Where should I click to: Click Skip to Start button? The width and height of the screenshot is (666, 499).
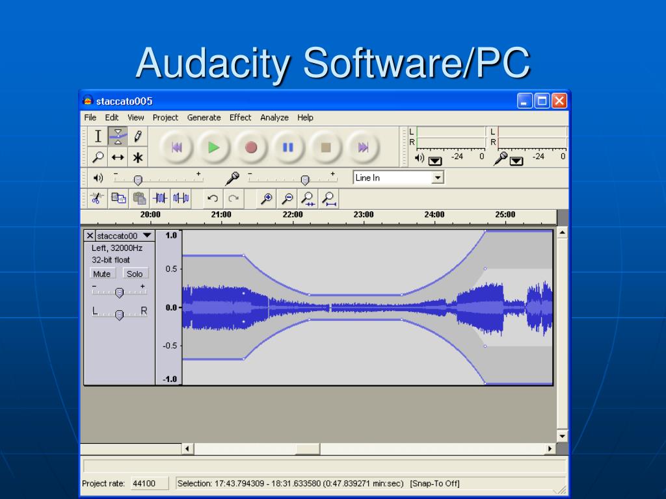[177, 147]
